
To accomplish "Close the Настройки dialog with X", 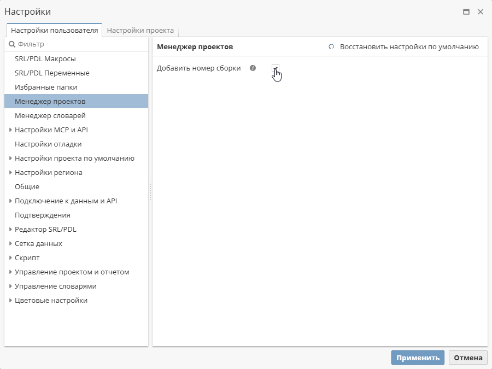I will click(481, 11).
